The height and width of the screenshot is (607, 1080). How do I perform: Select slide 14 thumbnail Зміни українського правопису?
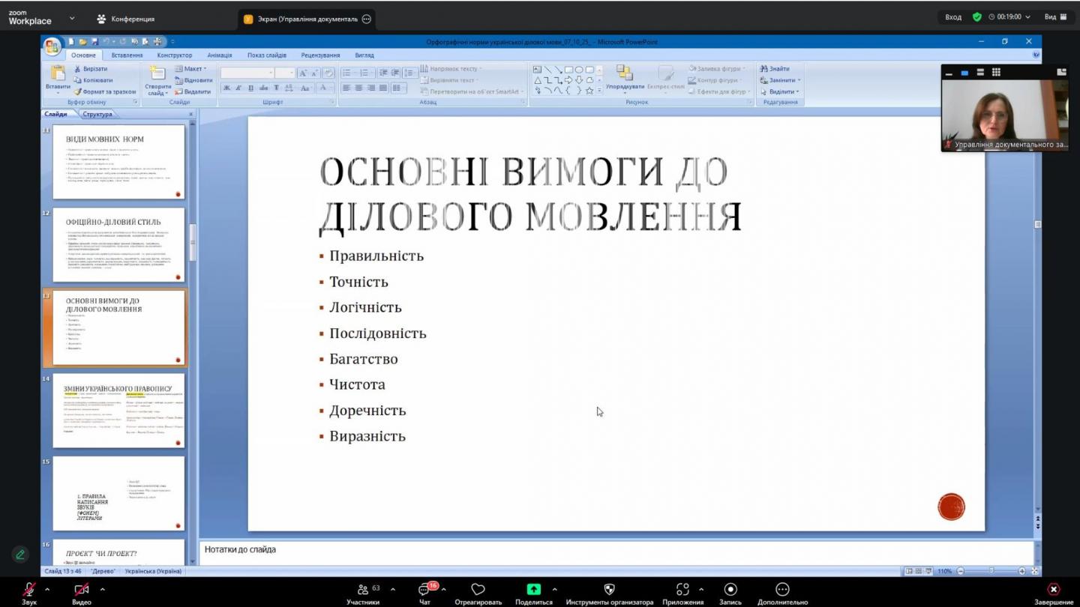pos(118,411)
